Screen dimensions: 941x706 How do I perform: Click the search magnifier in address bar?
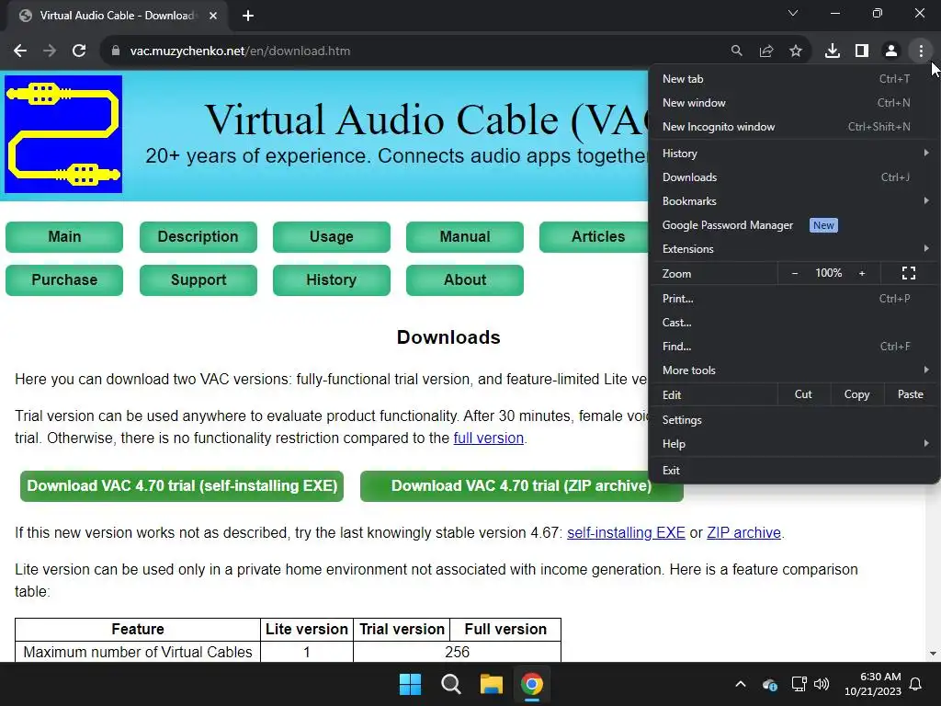736,51
